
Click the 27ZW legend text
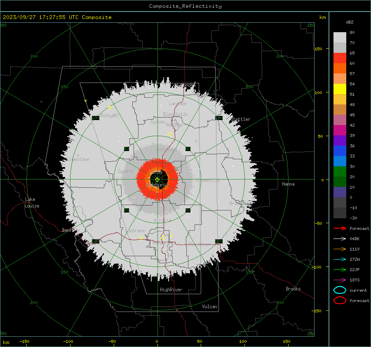[x=355, y=260]
